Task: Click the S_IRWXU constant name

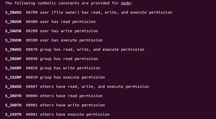Action: [13, 12]
